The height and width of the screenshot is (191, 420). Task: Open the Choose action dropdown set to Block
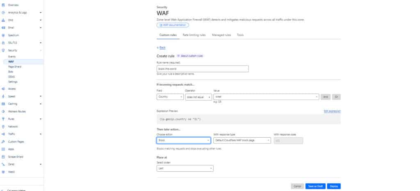[183, 140]
